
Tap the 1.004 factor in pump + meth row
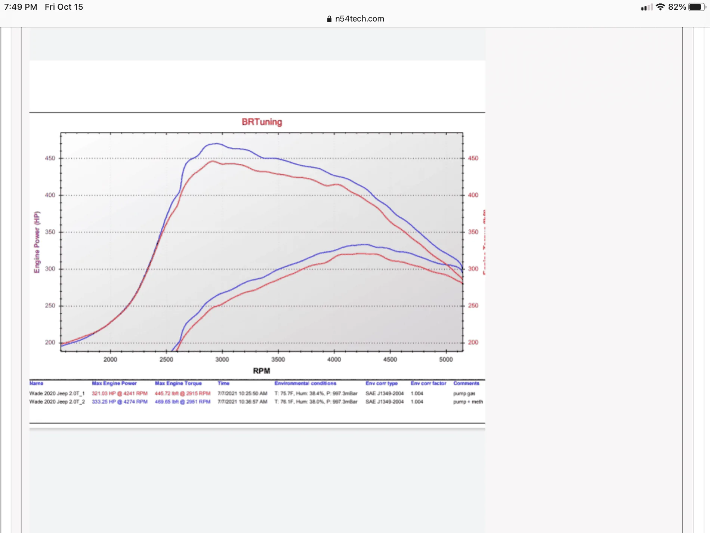coord(417,402)
